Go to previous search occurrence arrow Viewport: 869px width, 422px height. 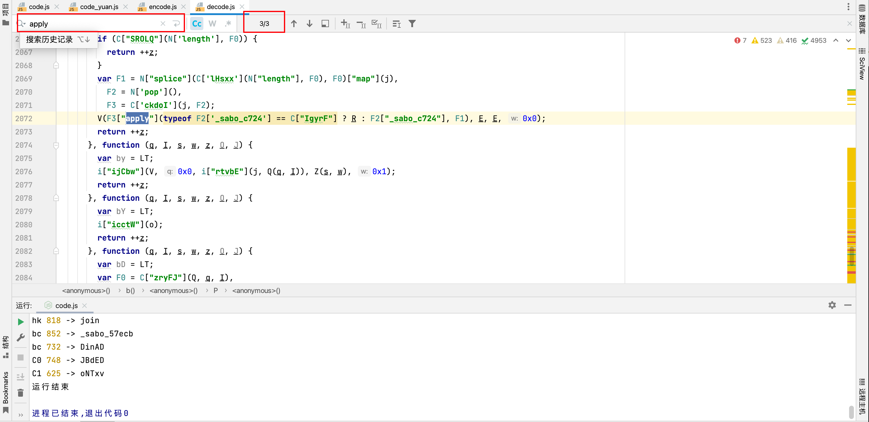294,24
